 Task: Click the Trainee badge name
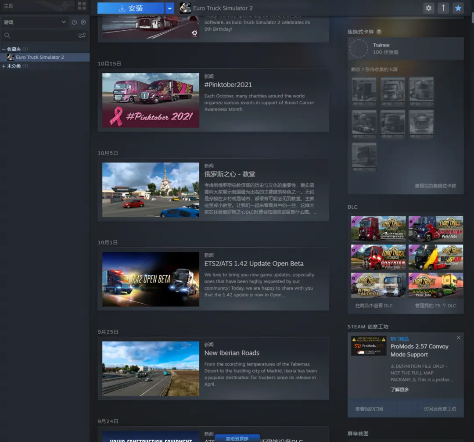[381, 45]
